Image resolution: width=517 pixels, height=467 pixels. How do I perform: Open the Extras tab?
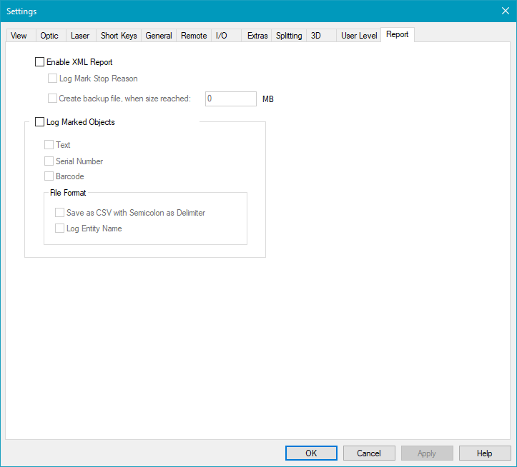(x=257, y=36)
